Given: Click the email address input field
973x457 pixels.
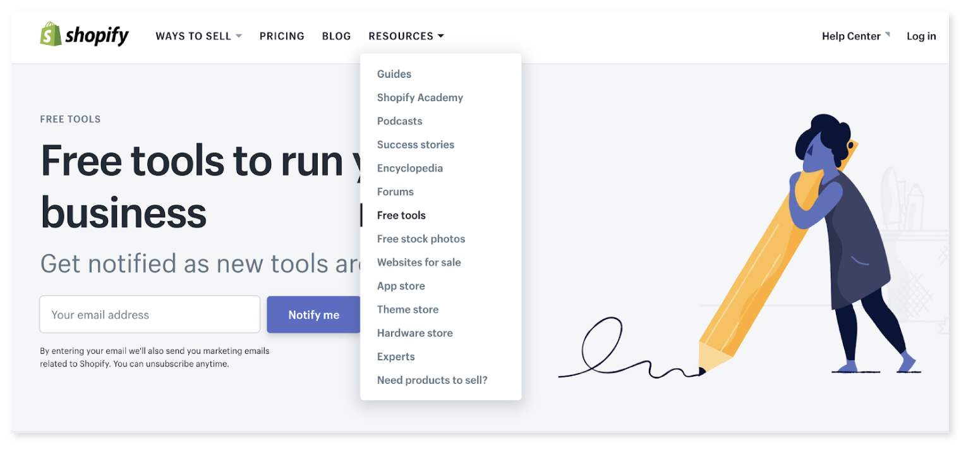Looking at the screenshot, I should tap(150, 314).
